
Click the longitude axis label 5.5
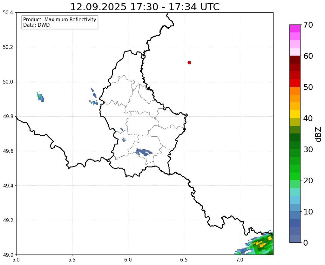[72, 260]
